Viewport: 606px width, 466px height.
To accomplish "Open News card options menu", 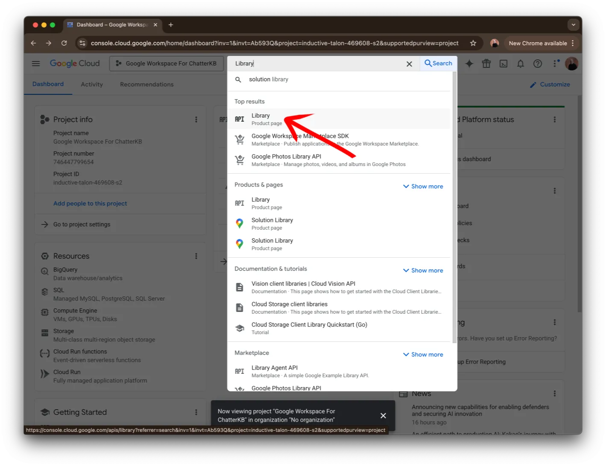I will 555,393.
